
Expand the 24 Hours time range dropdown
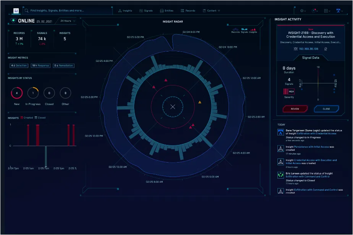point(68,21)
